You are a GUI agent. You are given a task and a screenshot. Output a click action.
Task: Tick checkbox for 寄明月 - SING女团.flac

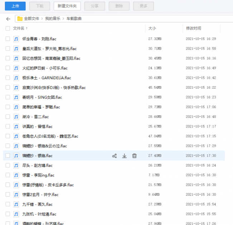(8, 97)
